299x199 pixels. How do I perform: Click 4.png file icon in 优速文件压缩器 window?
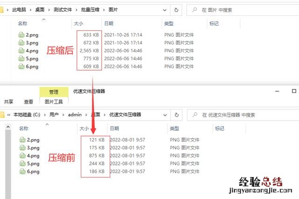click(22, 156)
